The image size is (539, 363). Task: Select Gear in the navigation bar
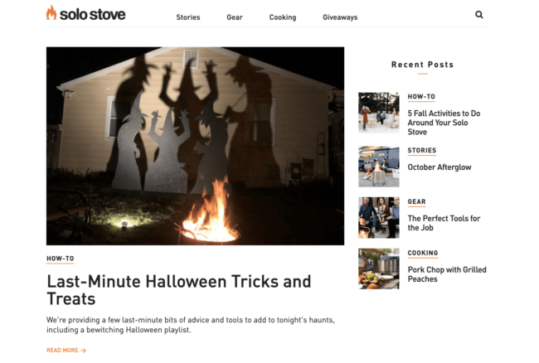click(235, 17)
